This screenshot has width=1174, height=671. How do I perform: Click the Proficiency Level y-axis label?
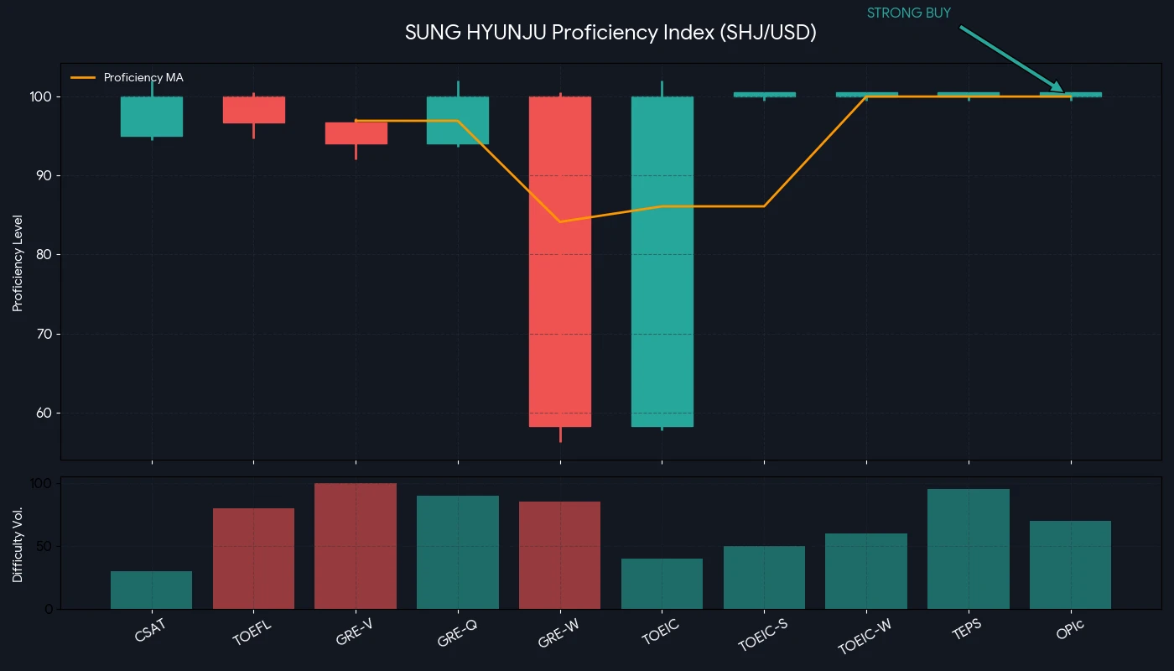pos(18,263)
